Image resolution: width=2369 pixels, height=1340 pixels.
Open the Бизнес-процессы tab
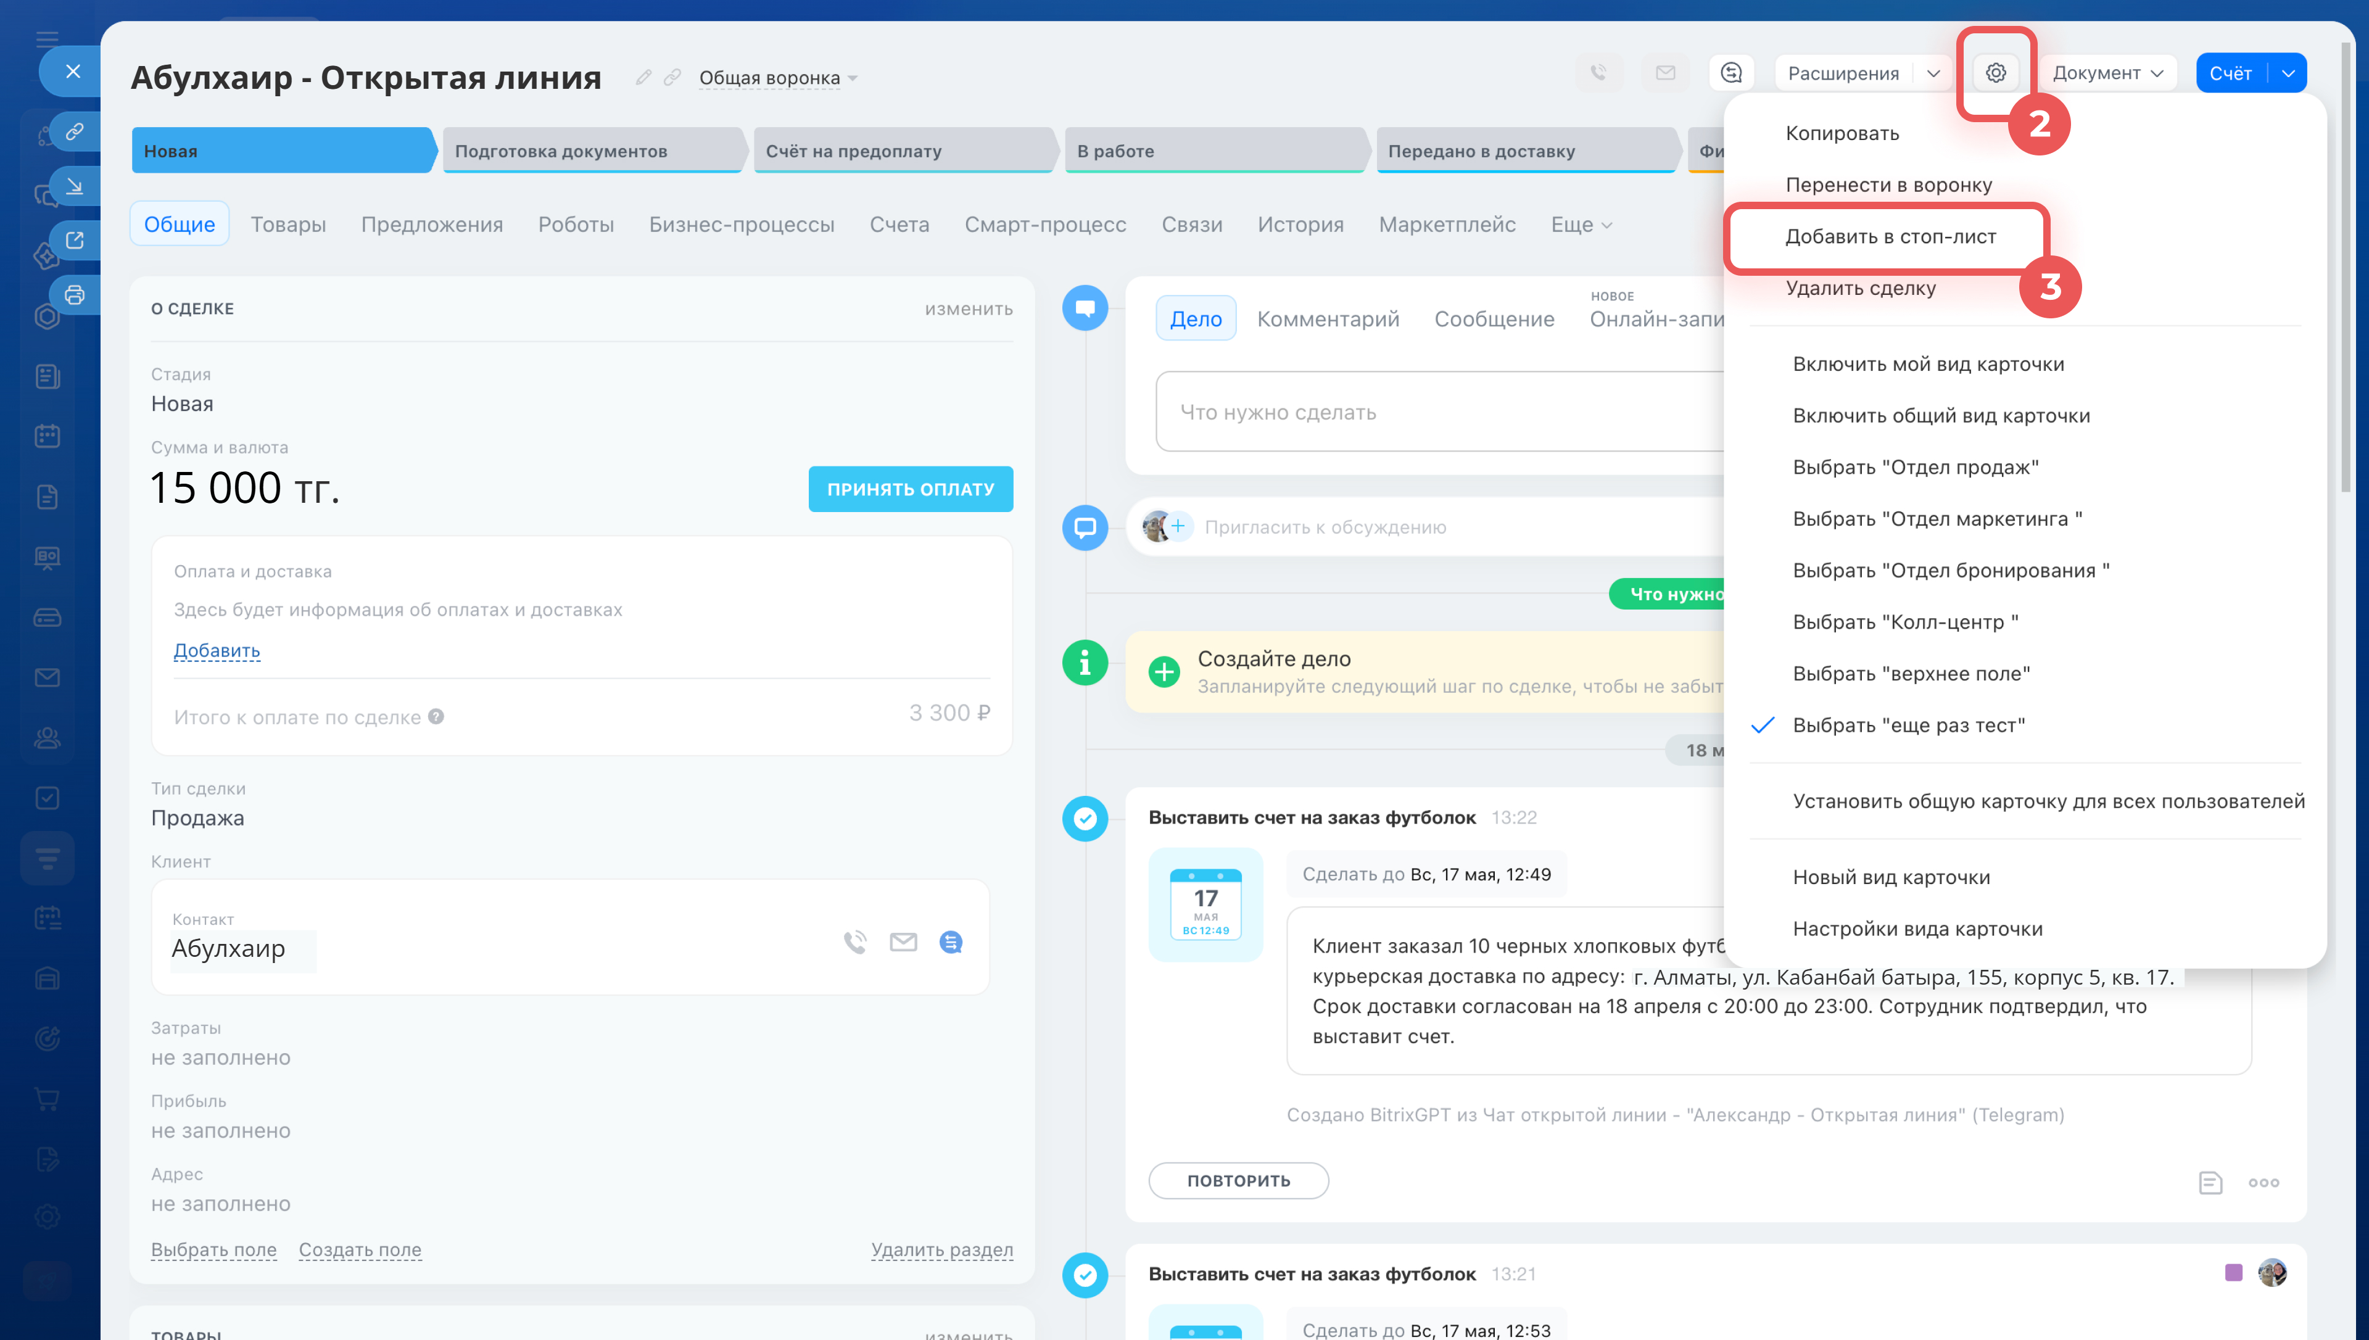742,225
